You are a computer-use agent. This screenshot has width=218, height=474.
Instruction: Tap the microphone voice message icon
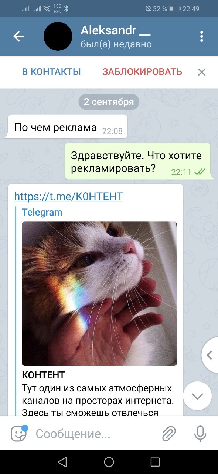pos(200,434)
